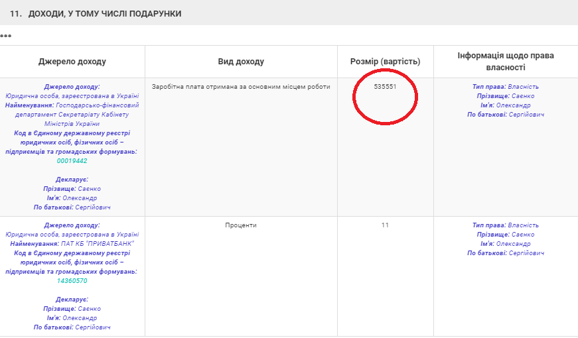Click 'Декларує:' label in the PrivatBank row
Viewport: 578px width, 338px height.
[x=72, y=300]
